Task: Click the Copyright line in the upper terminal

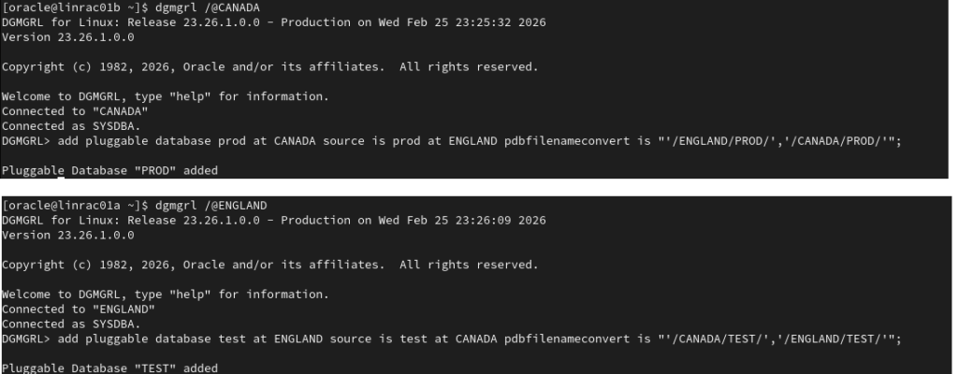Action: pos(269,66)
